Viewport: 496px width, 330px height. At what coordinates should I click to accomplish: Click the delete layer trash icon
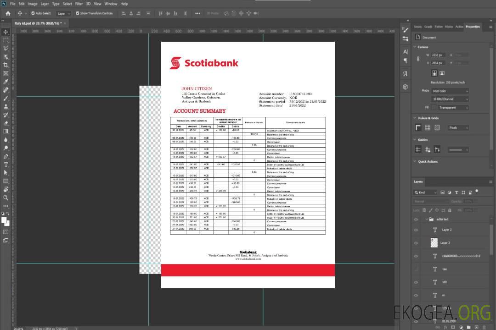pos(484,327)
